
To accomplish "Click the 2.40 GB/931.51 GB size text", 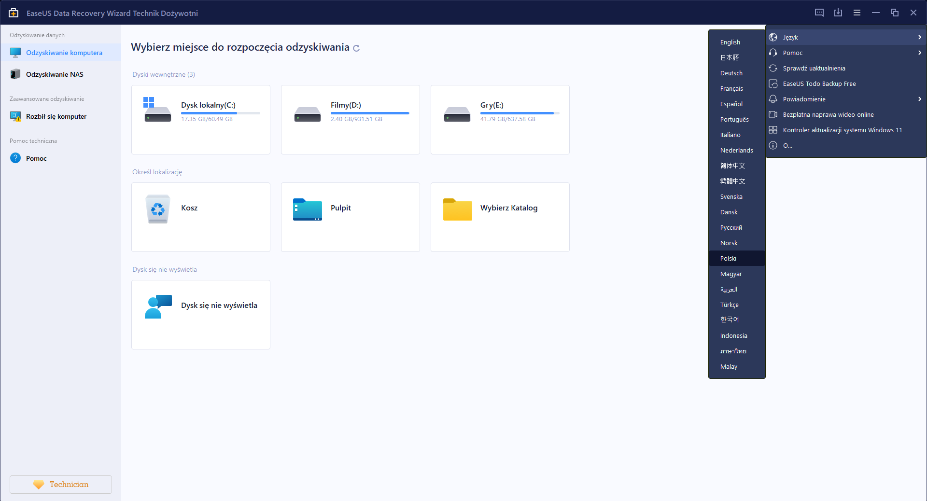I will coord(356,119).
